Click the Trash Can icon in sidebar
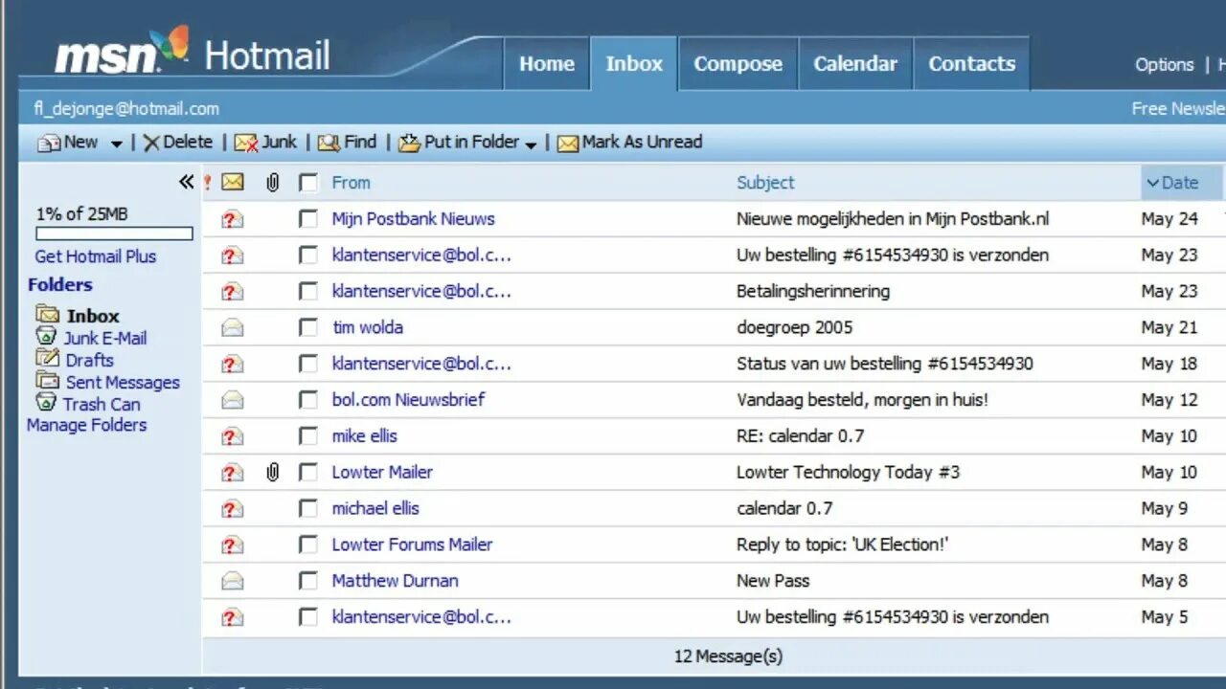This screenshot has height=689, width=1226. (x=46, y=402)
